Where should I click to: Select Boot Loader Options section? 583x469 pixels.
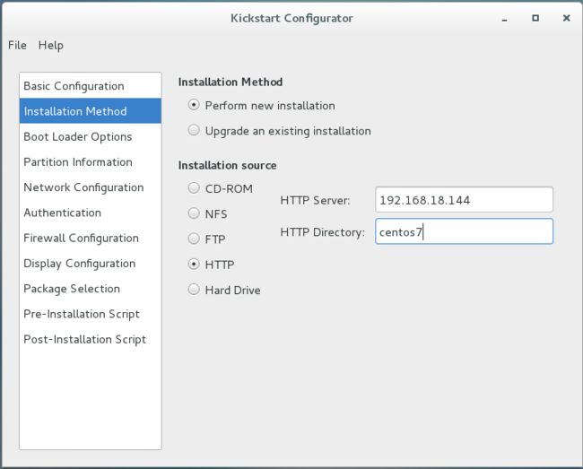tap(91, 136)
